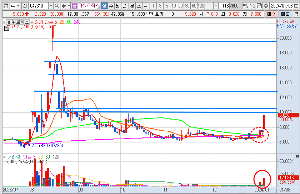Click the 최저 5,420 (07/26) low label
Viewport: 300px width, 194px height.
coord(45,145)
